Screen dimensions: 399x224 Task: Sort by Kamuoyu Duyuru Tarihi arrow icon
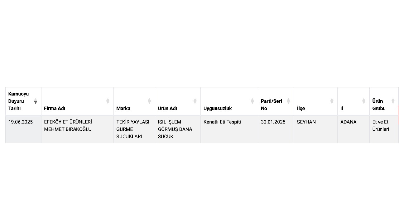(35, 101)
